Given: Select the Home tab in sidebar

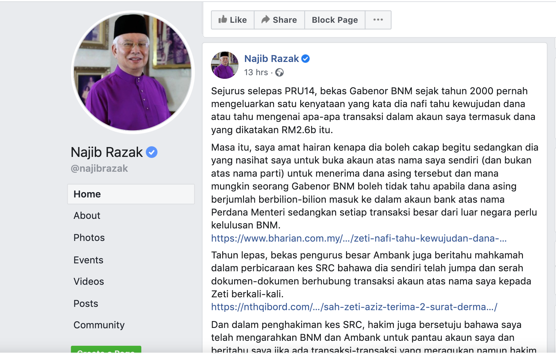Looking at the screenshot, I should (131, 194).
